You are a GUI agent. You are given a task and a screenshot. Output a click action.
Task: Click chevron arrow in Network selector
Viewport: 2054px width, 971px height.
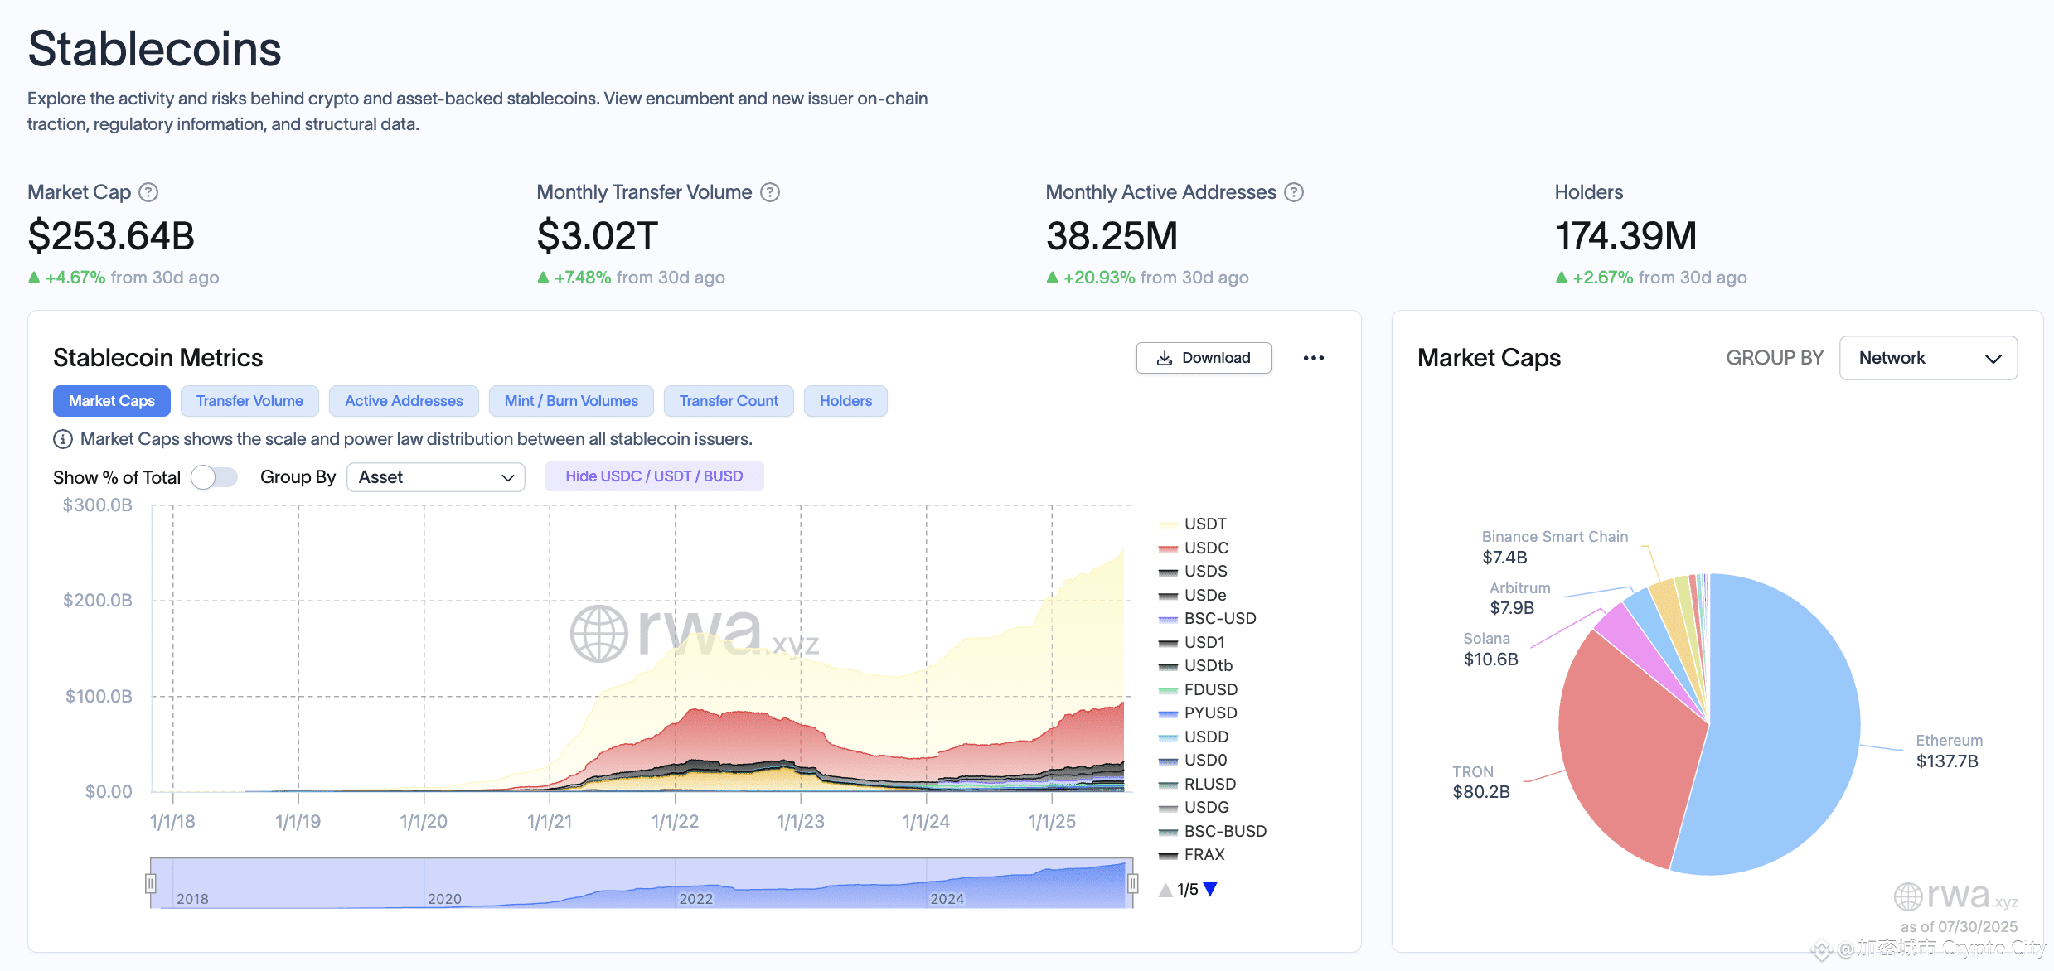1993,359
